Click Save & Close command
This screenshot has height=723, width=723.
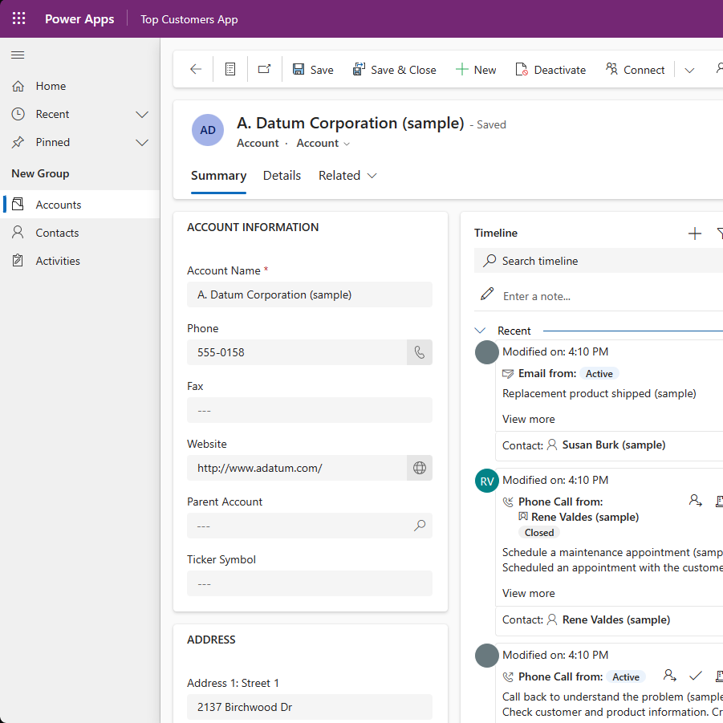coord(394,70)
